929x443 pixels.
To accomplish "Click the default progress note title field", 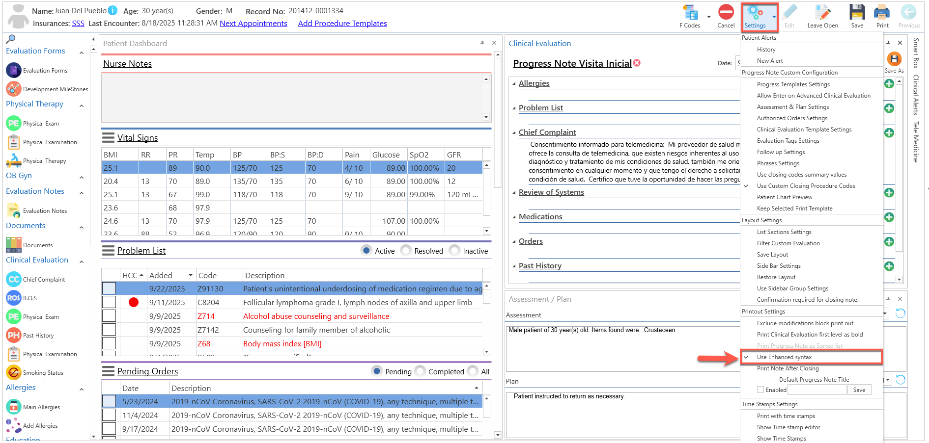I will (x=817, y=390).
